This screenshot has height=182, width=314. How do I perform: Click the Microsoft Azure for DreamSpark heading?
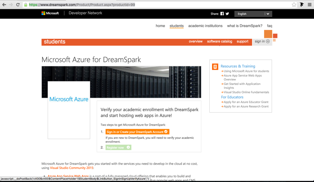(91, 59)
